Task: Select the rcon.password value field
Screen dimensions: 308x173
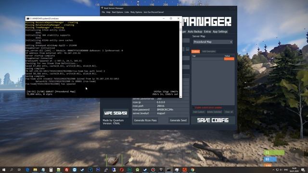Action: (172, 110)
